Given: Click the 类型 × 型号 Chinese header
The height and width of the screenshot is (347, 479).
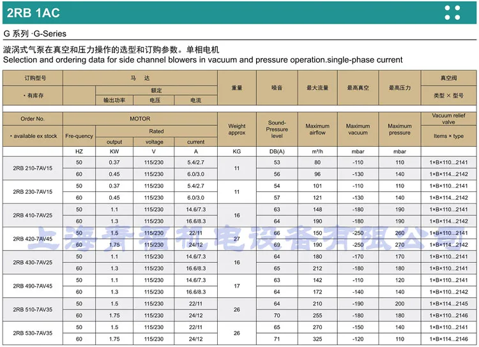Looking at the screenshot, I should click(x=448, y=96).
